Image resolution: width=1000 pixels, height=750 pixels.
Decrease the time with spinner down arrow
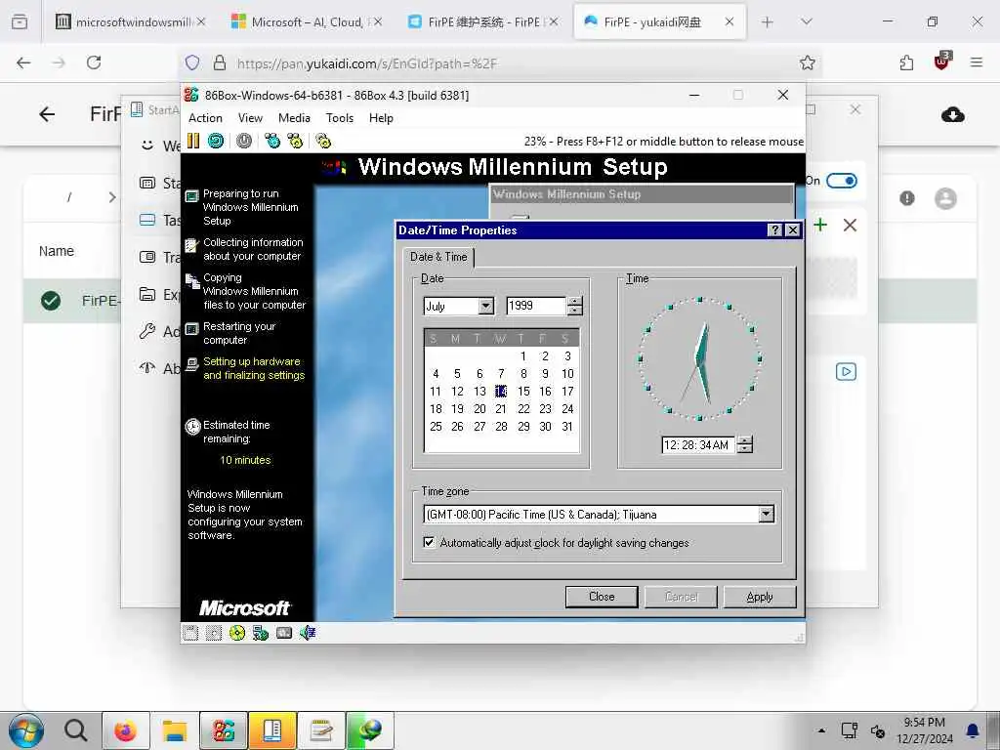(x=744, y=449)
